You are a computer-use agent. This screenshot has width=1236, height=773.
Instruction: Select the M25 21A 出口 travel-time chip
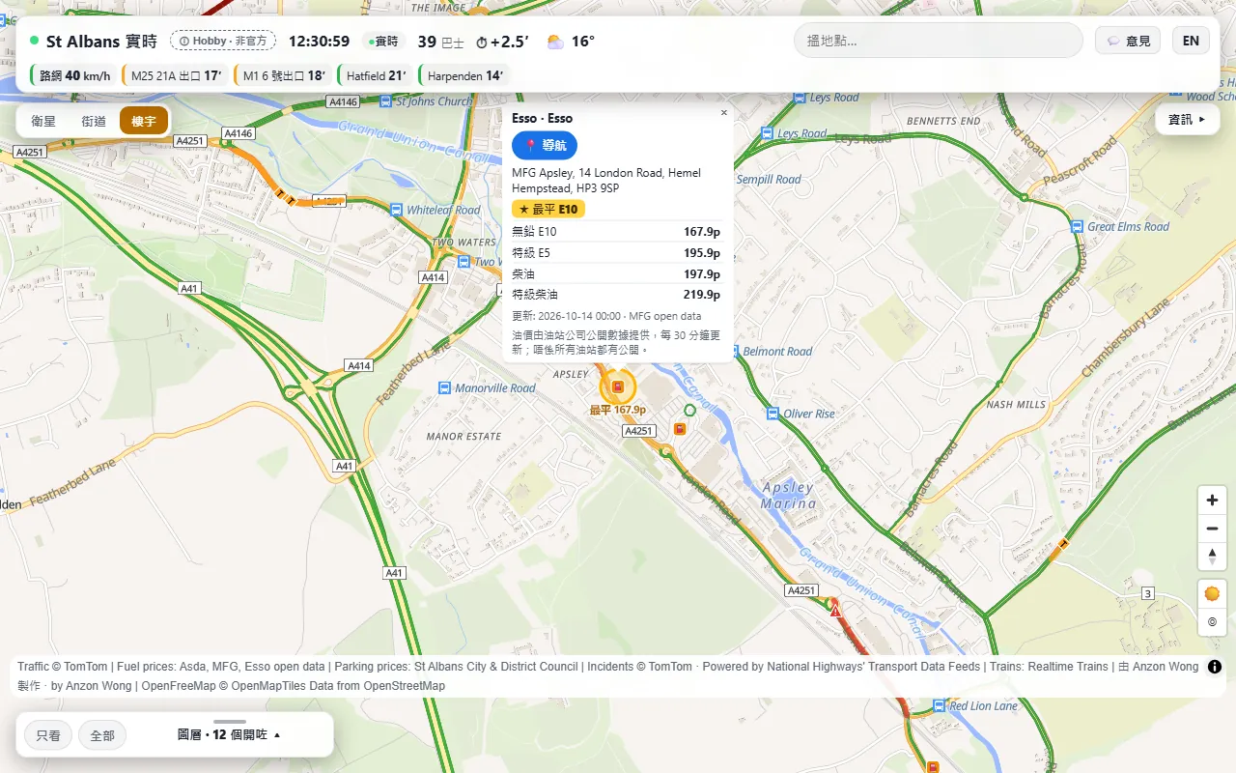(175, 75)
